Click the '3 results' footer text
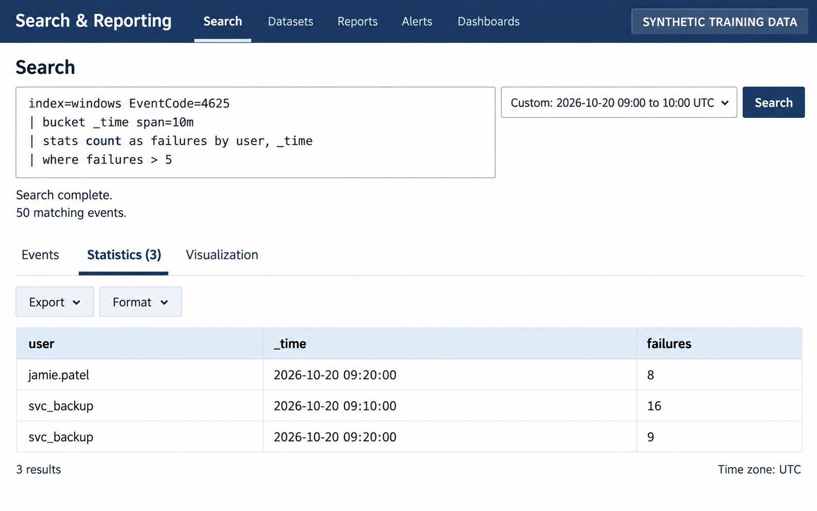The width and height of the screenshot is (817, 511). pos(39,469)
